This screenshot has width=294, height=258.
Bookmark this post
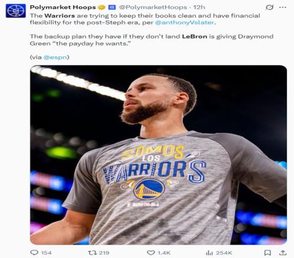268,253
